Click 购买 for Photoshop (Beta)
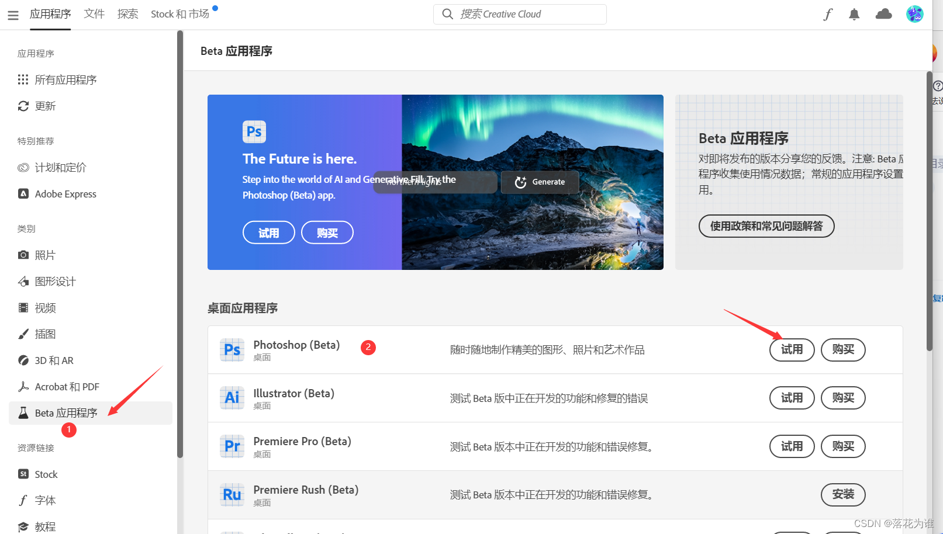Screen dimensions: 943x534 (844, 350)
